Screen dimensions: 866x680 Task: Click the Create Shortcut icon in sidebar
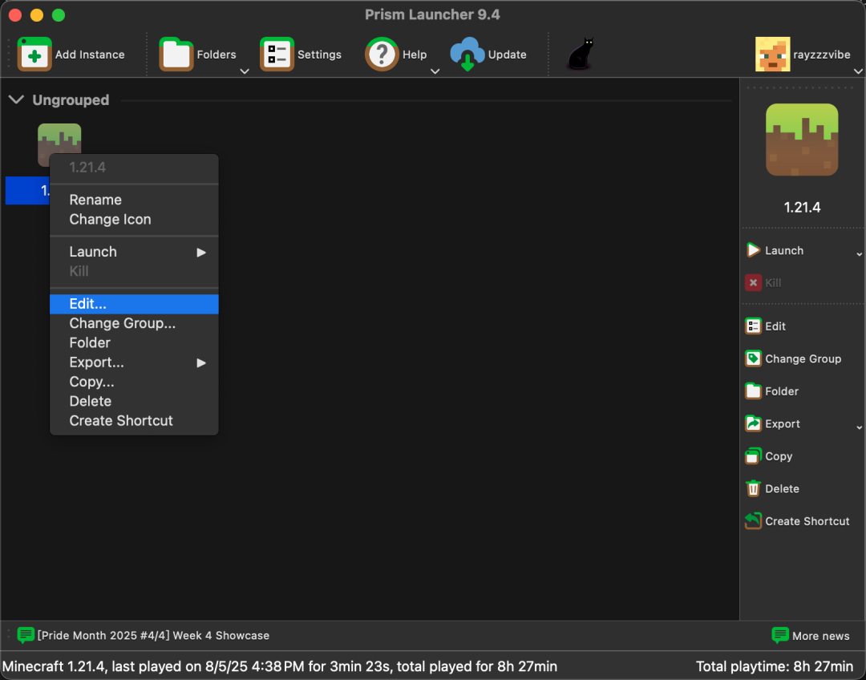pos(753,521)
